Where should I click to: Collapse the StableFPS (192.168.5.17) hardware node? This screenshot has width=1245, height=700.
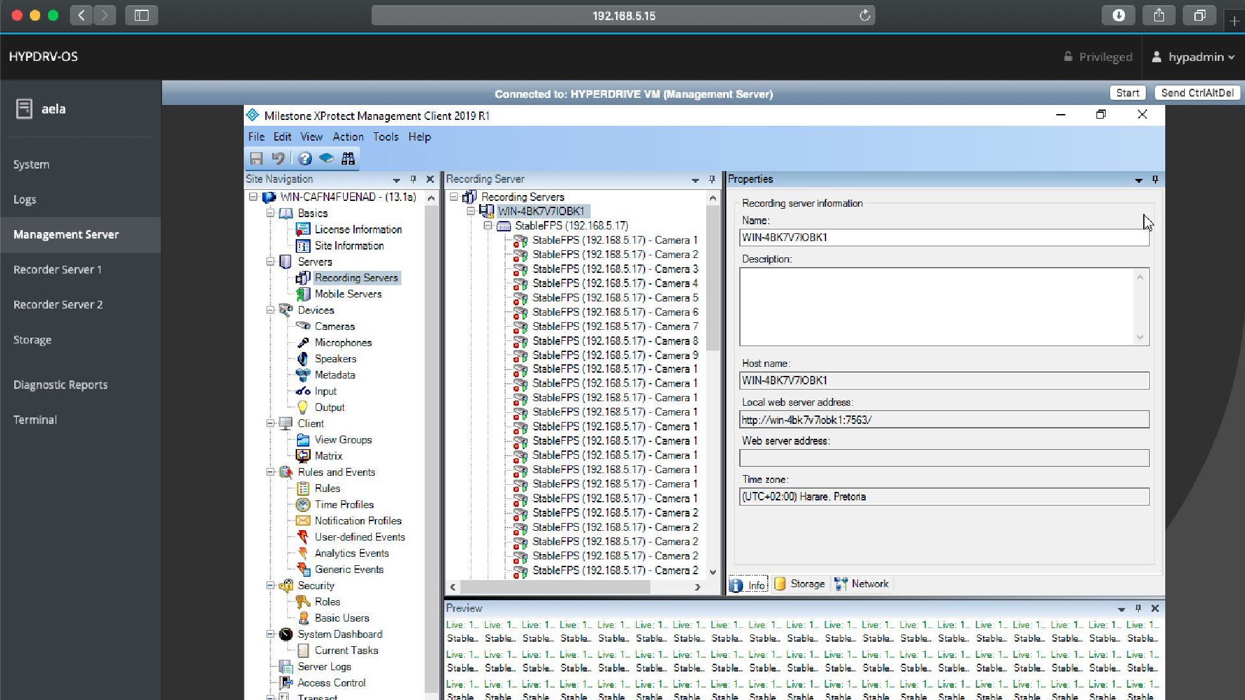pos(488,226)
